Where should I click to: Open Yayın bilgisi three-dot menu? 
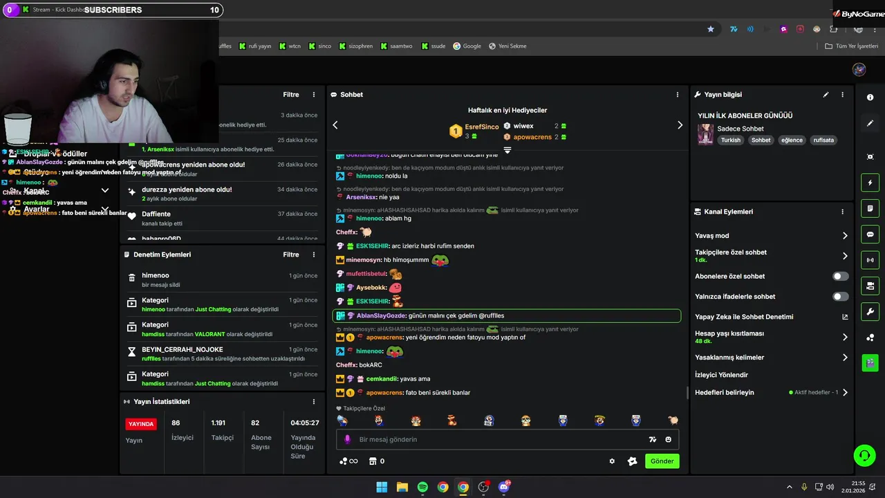(x=842, y=95)
